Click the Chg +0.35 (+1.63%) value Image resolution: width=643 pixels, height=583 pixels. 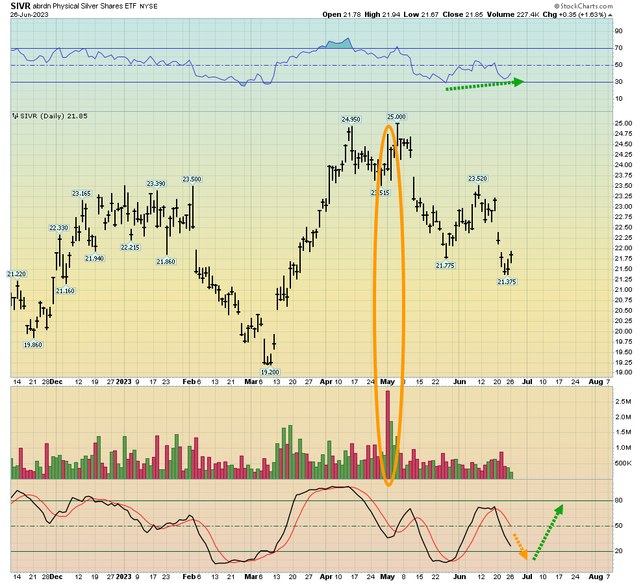coord(574,14)
